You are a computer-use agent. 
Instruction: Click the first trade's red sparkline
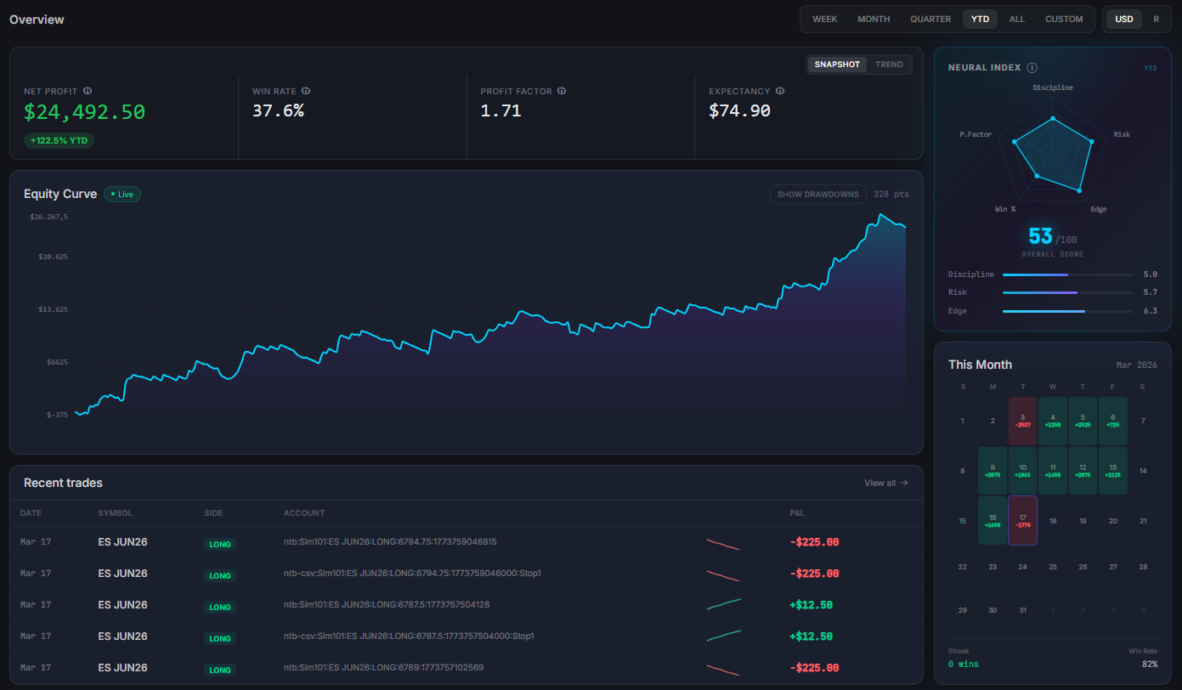coord(723,543)
